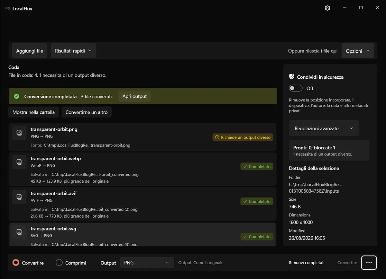Click image icon for transparent-orbit.avif

click(19, 196)
